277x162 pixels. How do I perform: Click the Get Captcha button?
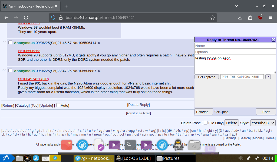206,77
